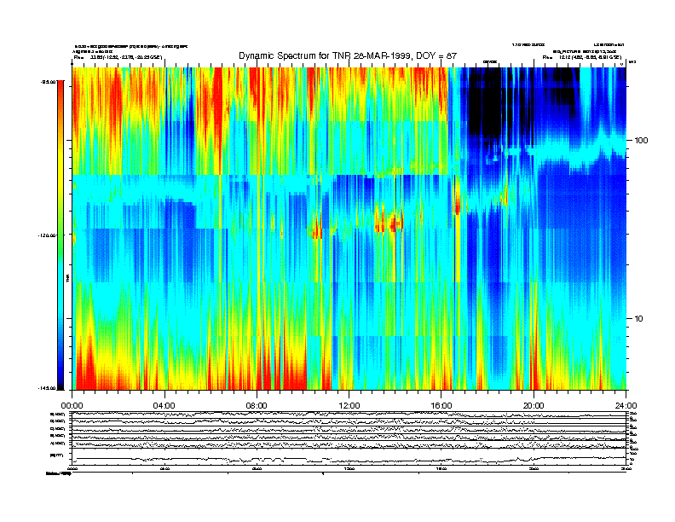Image resolution: width=675 pixels, height=522 pixels.
Task: Click the bottom magnetic field magnitude line plot
Action: [x=349, y=457]
